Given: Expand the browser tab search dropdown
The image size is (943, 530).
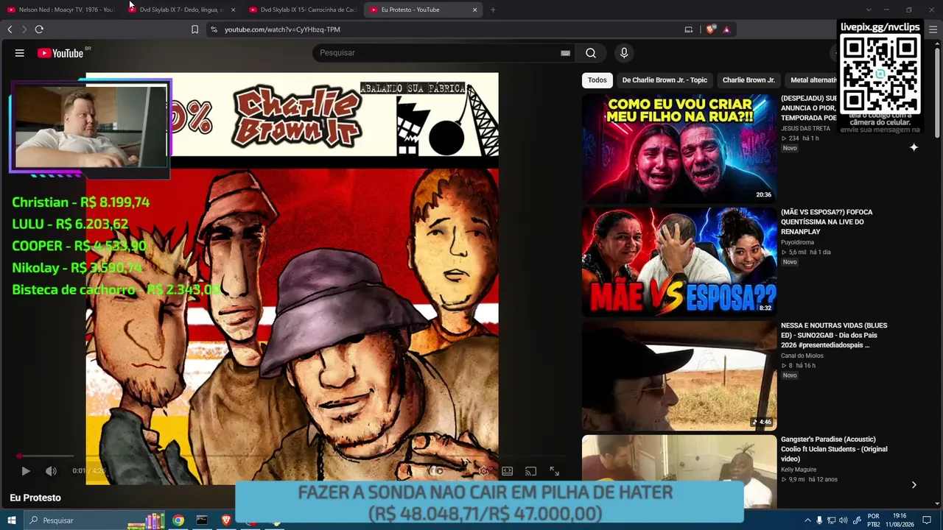Looking at the screenshot, I should tap(869, 10).
